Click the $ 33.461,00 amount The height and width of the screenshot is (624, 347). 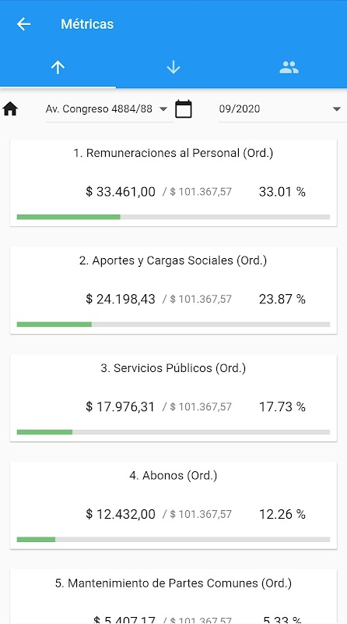[x=121, y=192]
